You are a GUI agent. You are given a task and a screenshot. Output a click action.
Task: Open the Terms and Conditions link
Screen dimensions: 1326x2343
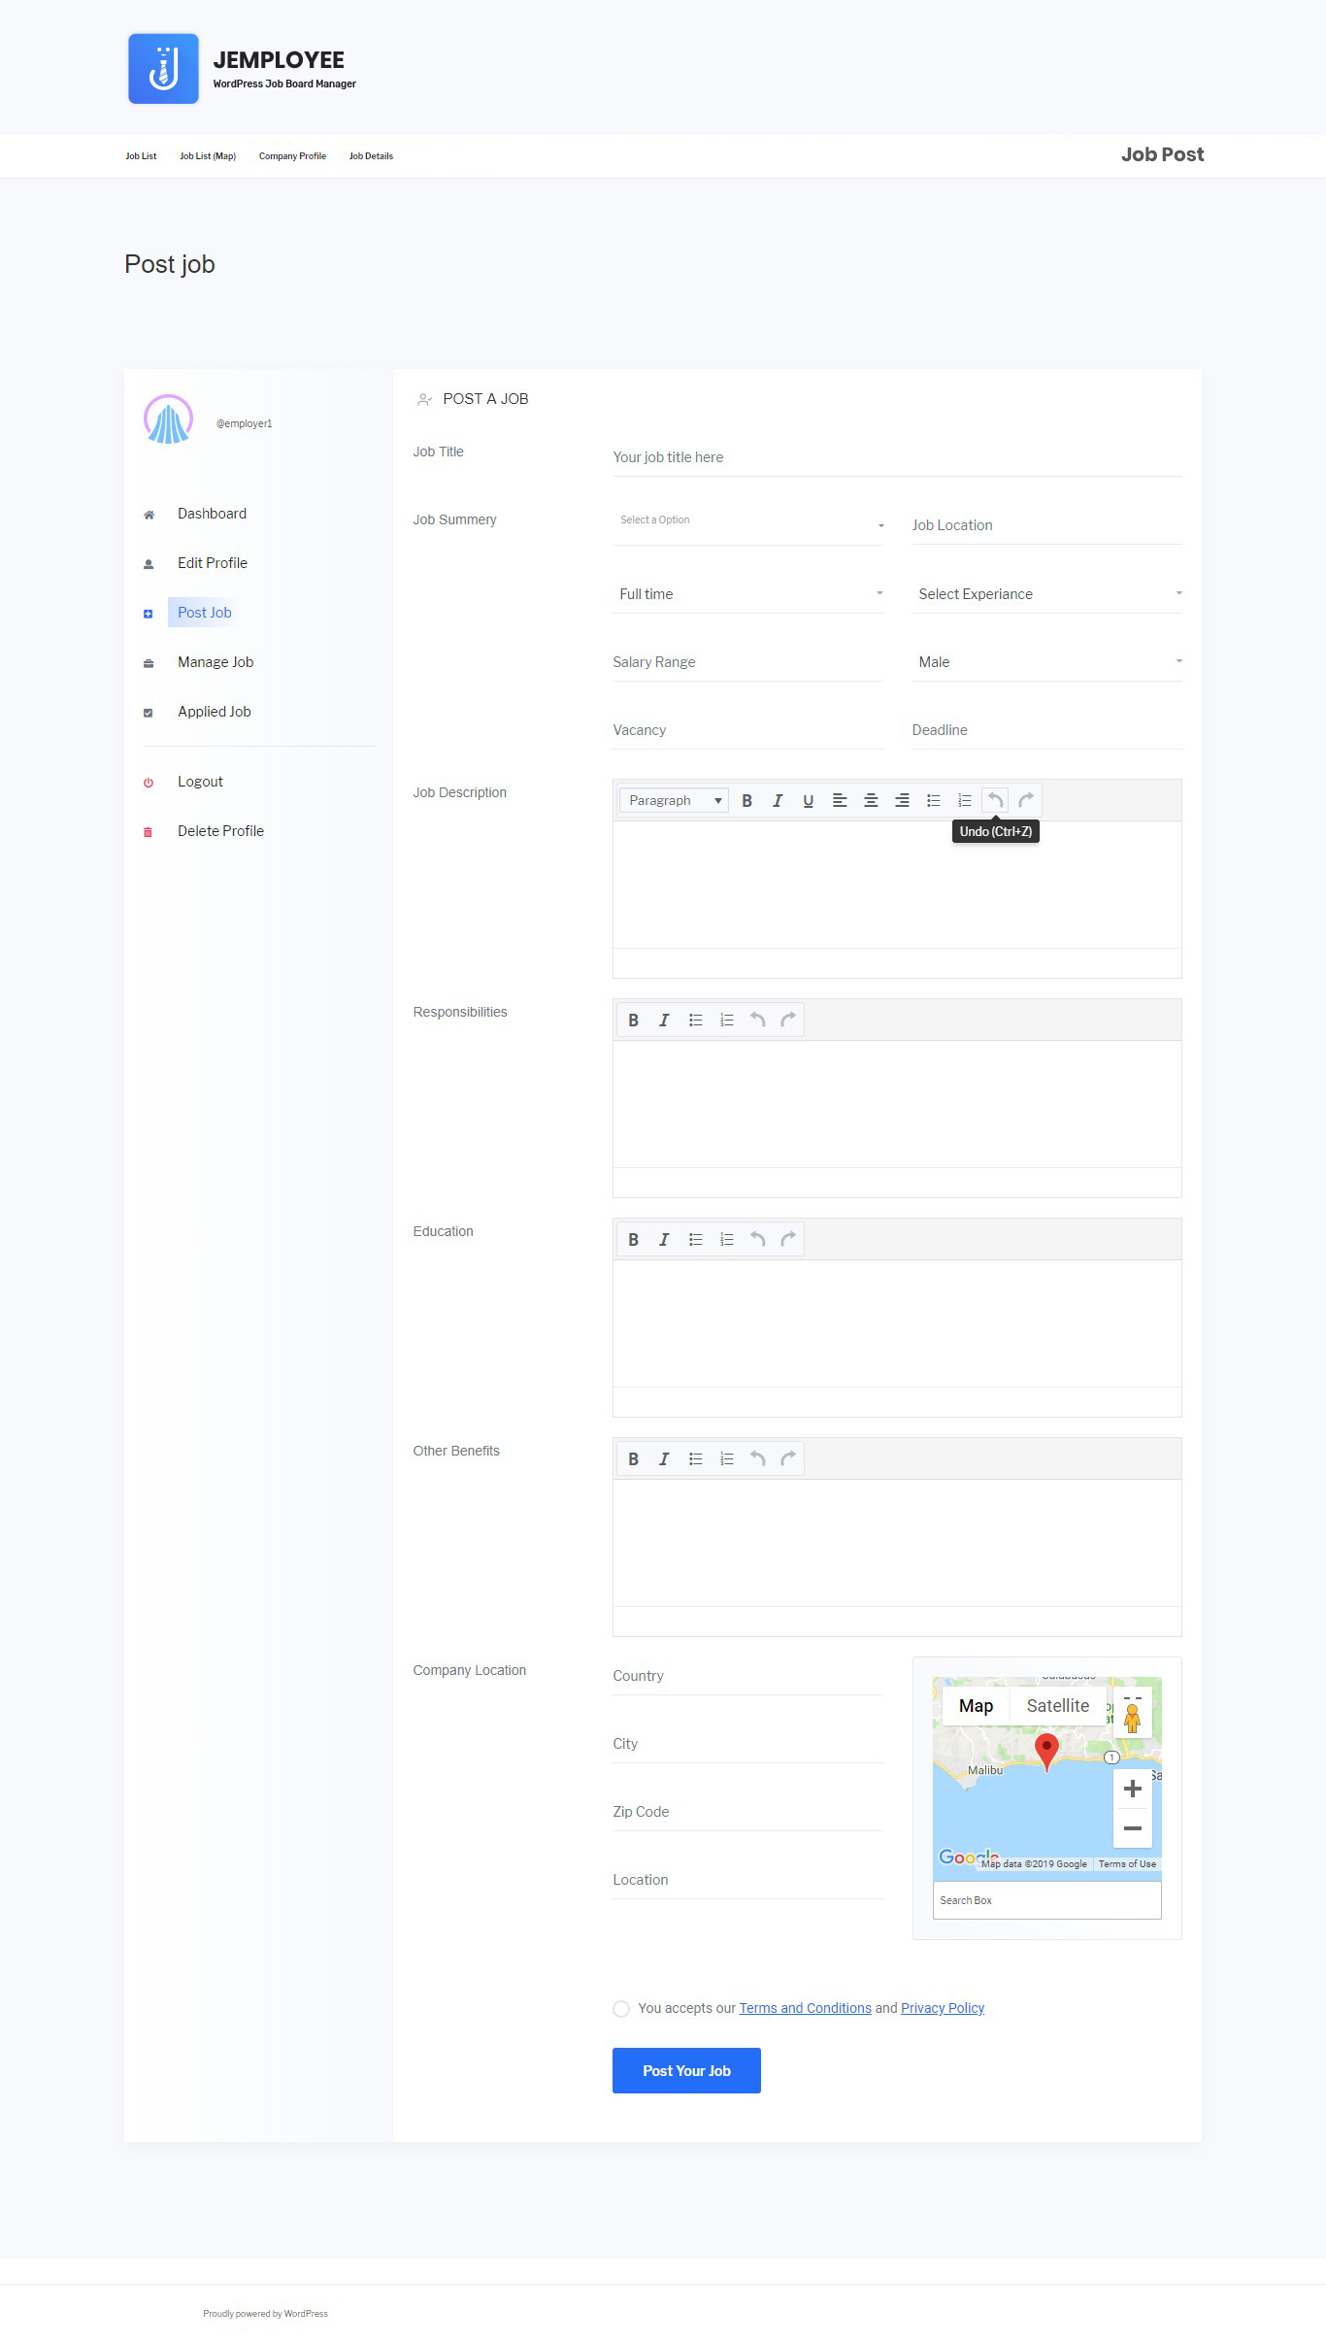click(x=806, y=2008)
